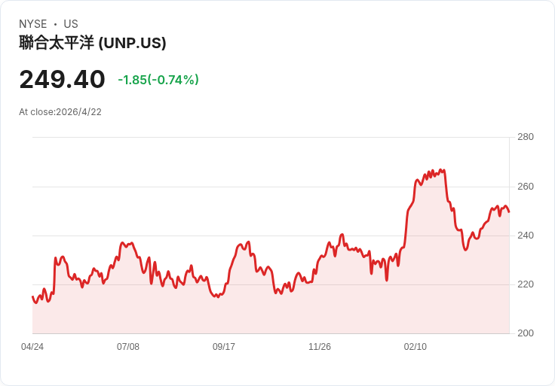Click the bullet separator between NYSE and US
This screenshot has height=386, width=555.
(x=55, y=24)
